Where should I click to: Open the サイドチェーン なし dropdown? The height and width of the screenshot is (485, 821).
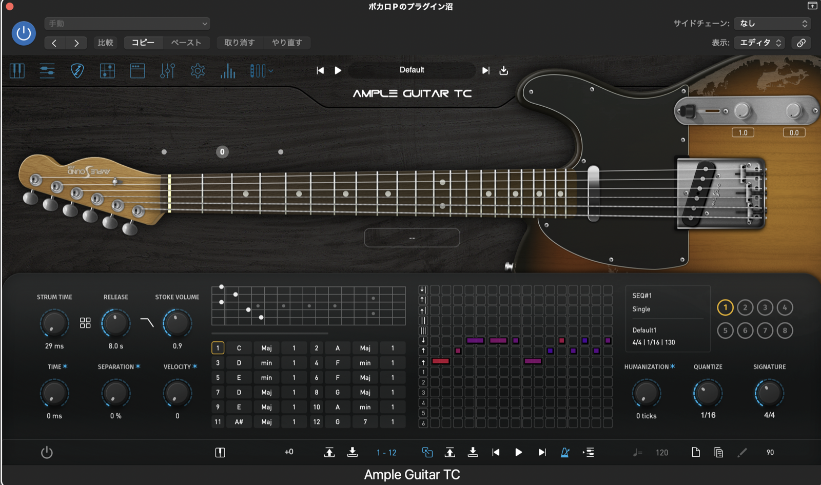[772, 24]
